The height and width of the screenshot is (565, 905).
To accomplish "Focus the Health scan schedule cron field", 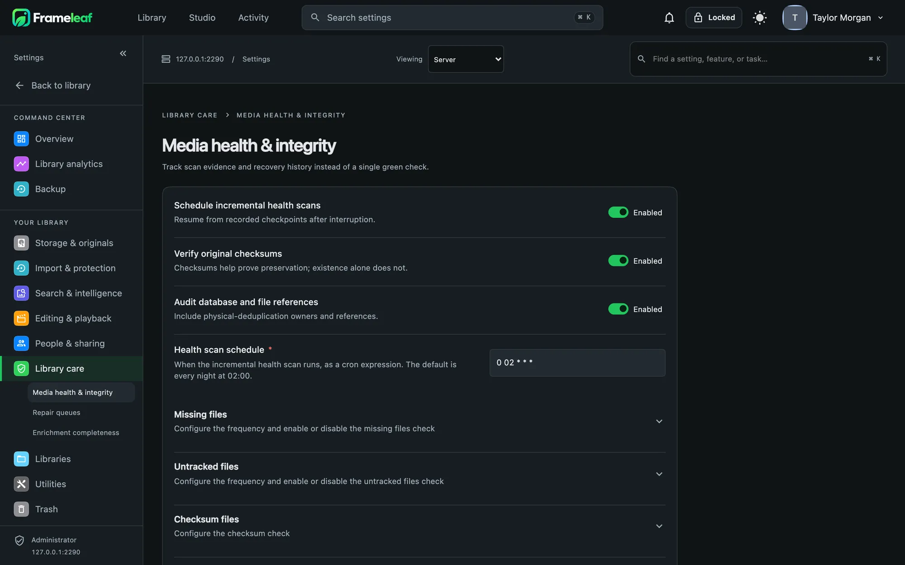I will [577, 363].
